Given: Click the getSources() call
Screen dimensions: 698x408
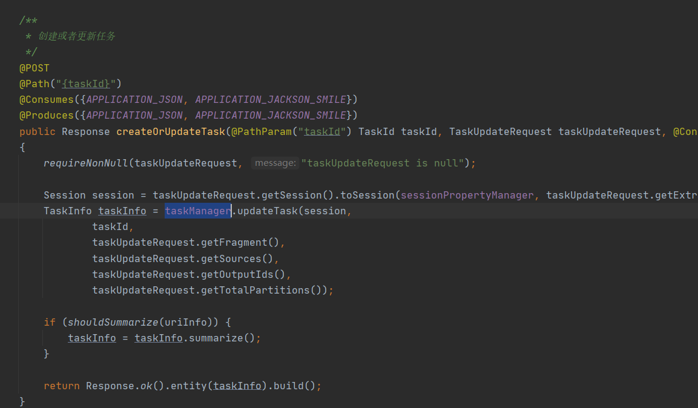Looking at the screenshot, I should pos(237,259).
